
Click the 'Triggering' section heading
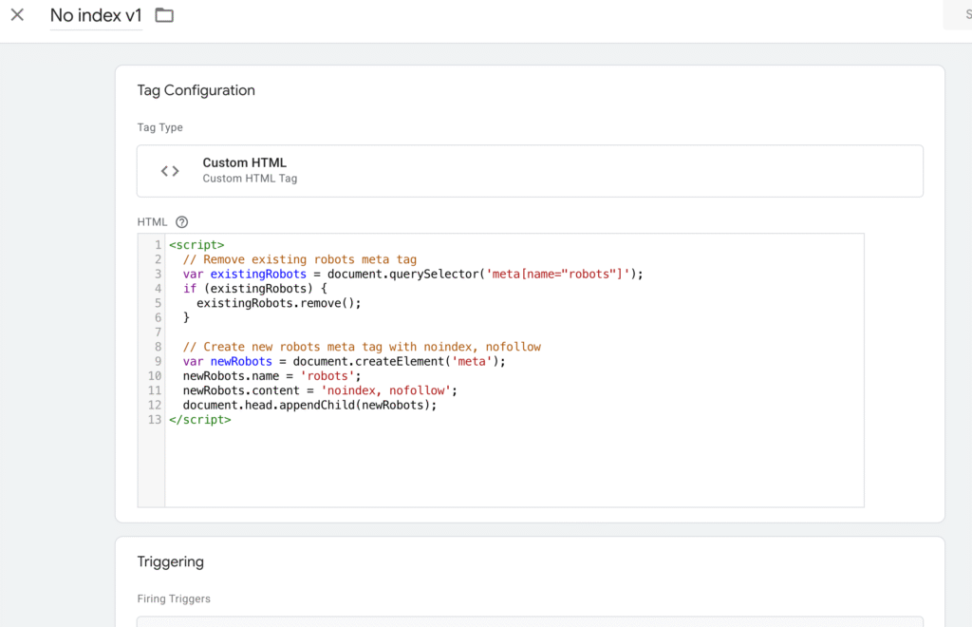click(171, 561)
